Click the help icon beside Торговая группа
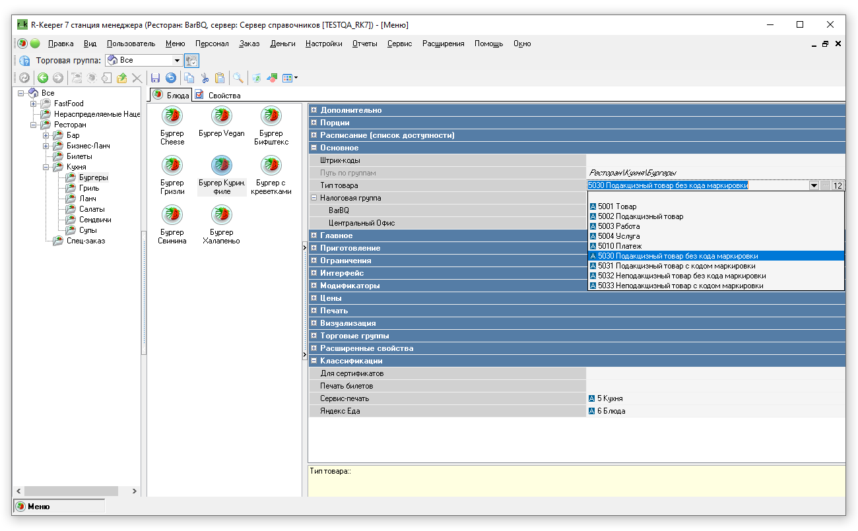Screen dimensions: 858x531 pos(24,60)
